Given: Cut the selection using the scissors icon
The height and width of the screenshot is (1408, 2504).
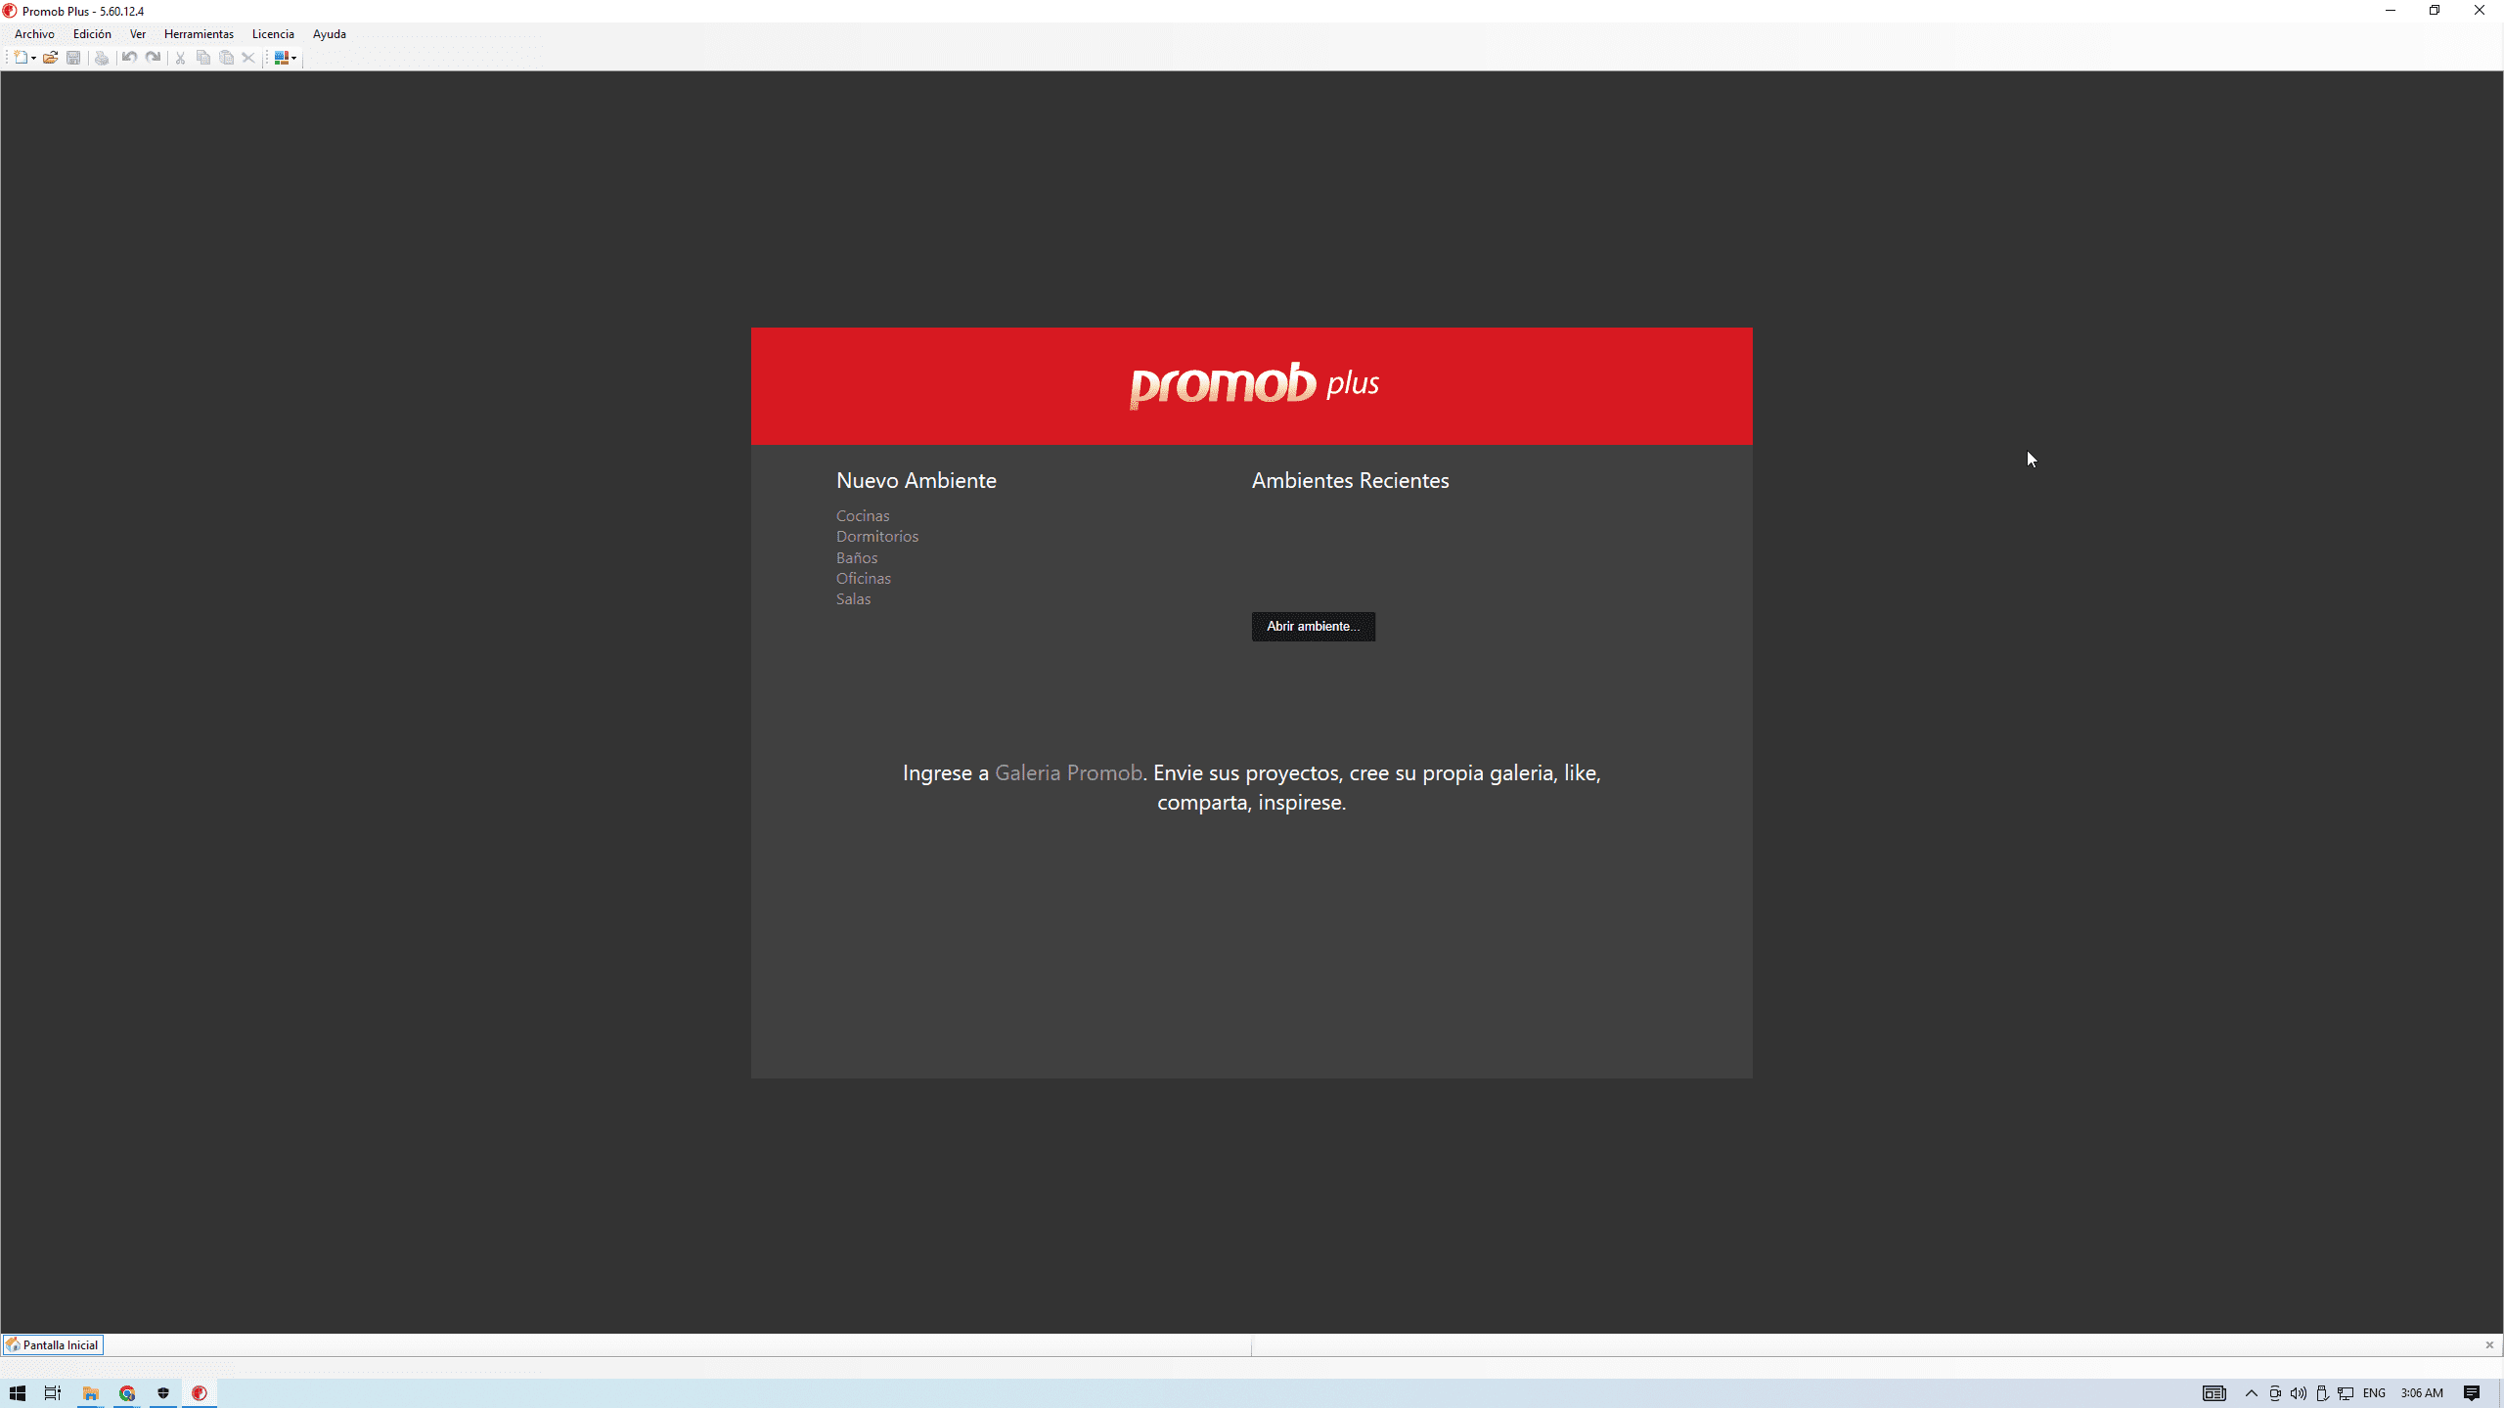Looking at the screenshot, I should click(x=180, y=58).
